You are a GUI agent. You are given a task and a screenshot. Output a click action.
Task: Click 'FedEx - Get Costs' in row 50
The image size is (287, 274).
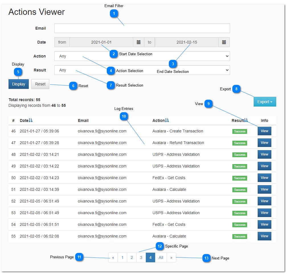(x=169, y=178)
